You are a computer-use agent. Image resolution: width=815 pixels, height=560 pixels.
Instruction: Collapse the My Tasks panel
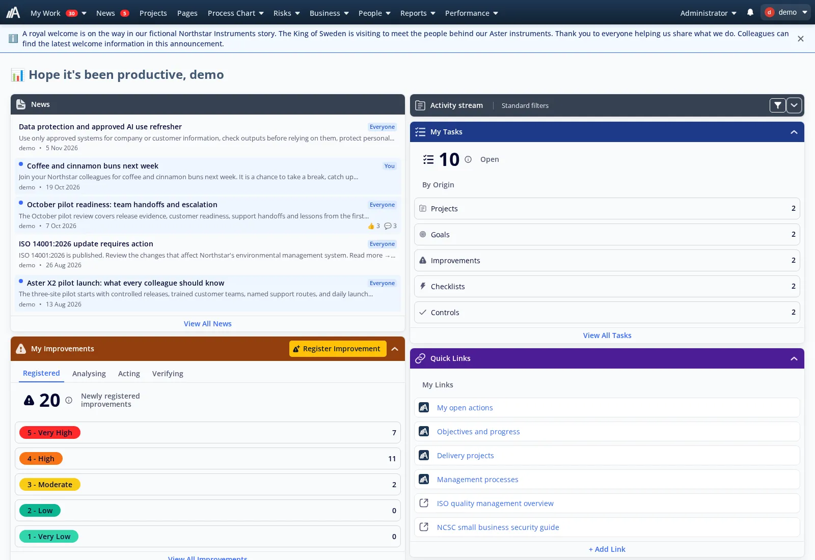[x=794, y=132]
